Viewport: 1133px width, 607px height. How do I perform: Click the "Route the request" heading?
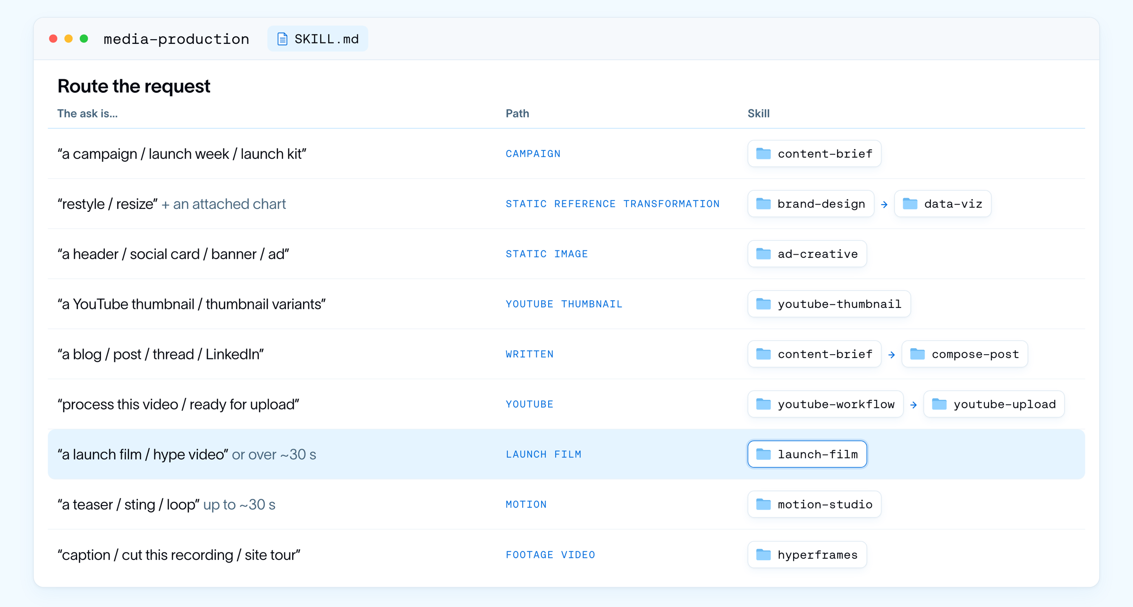134,86
